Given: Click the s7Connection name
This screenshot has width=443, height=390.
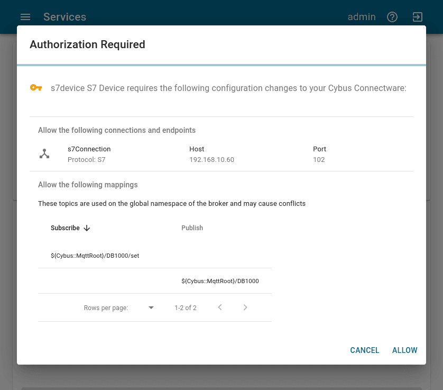Looking at the screenshot, I should pos(89,149).
